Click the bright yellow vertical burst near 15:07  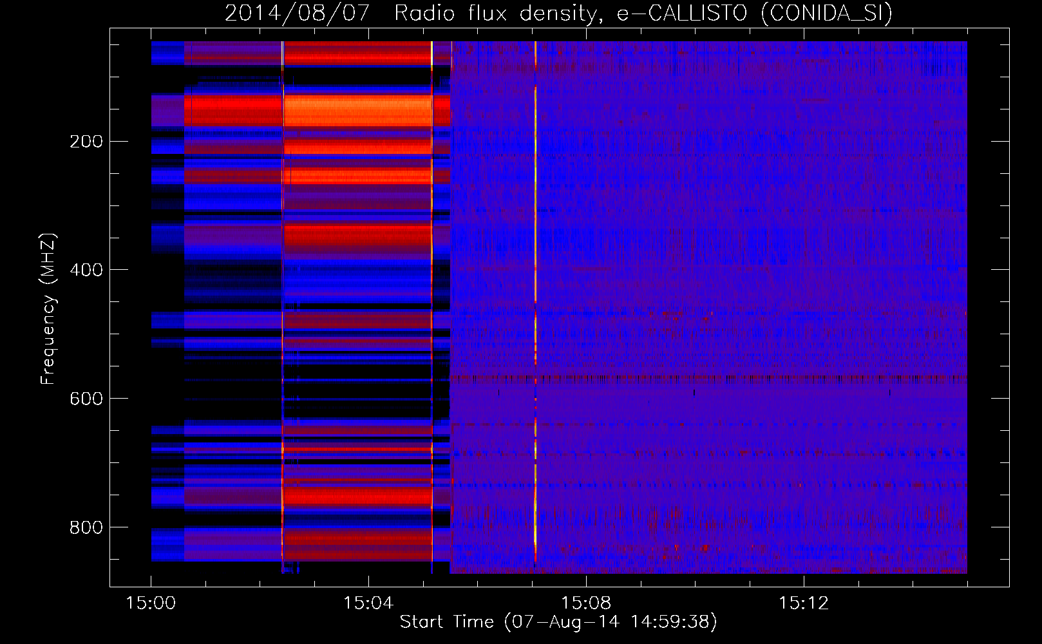click(x=535, y=301)
